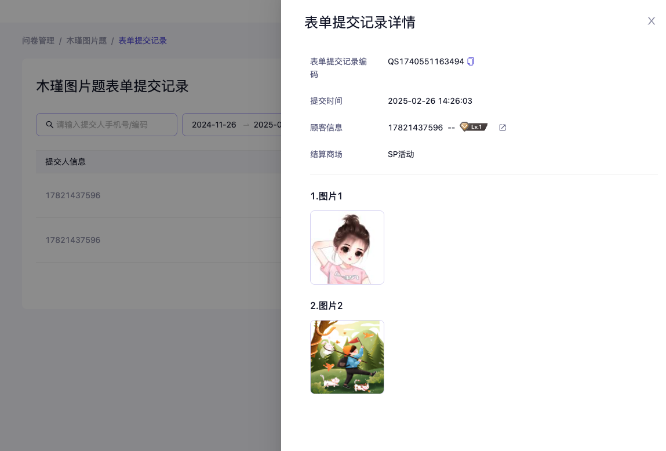The width and height of the screenshot is (666, 451).
Task: Focus the 请输入提交人手机号/编码 search field
Action: point(113,125)
